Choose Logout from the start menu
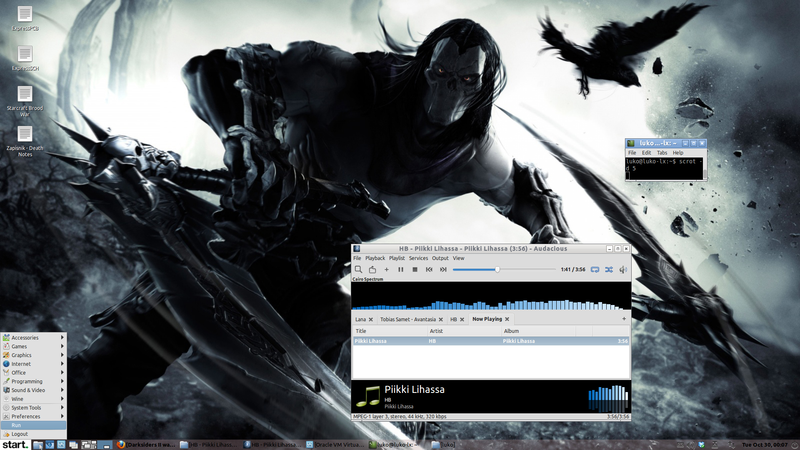 click(33, 434)
